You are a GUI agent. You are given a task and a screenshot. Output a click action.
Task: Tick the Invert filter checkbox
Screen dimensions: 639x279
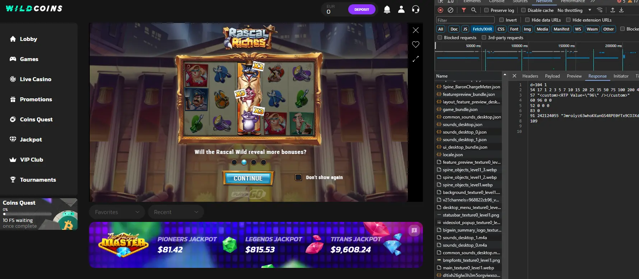coord(502,20)
